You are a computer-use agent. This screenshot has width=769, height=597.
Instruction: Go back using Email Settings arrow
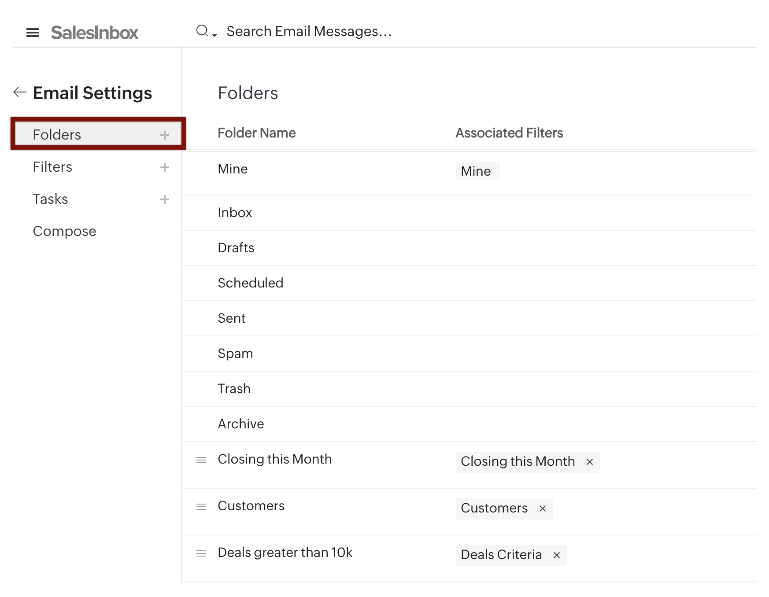[20, 92]
